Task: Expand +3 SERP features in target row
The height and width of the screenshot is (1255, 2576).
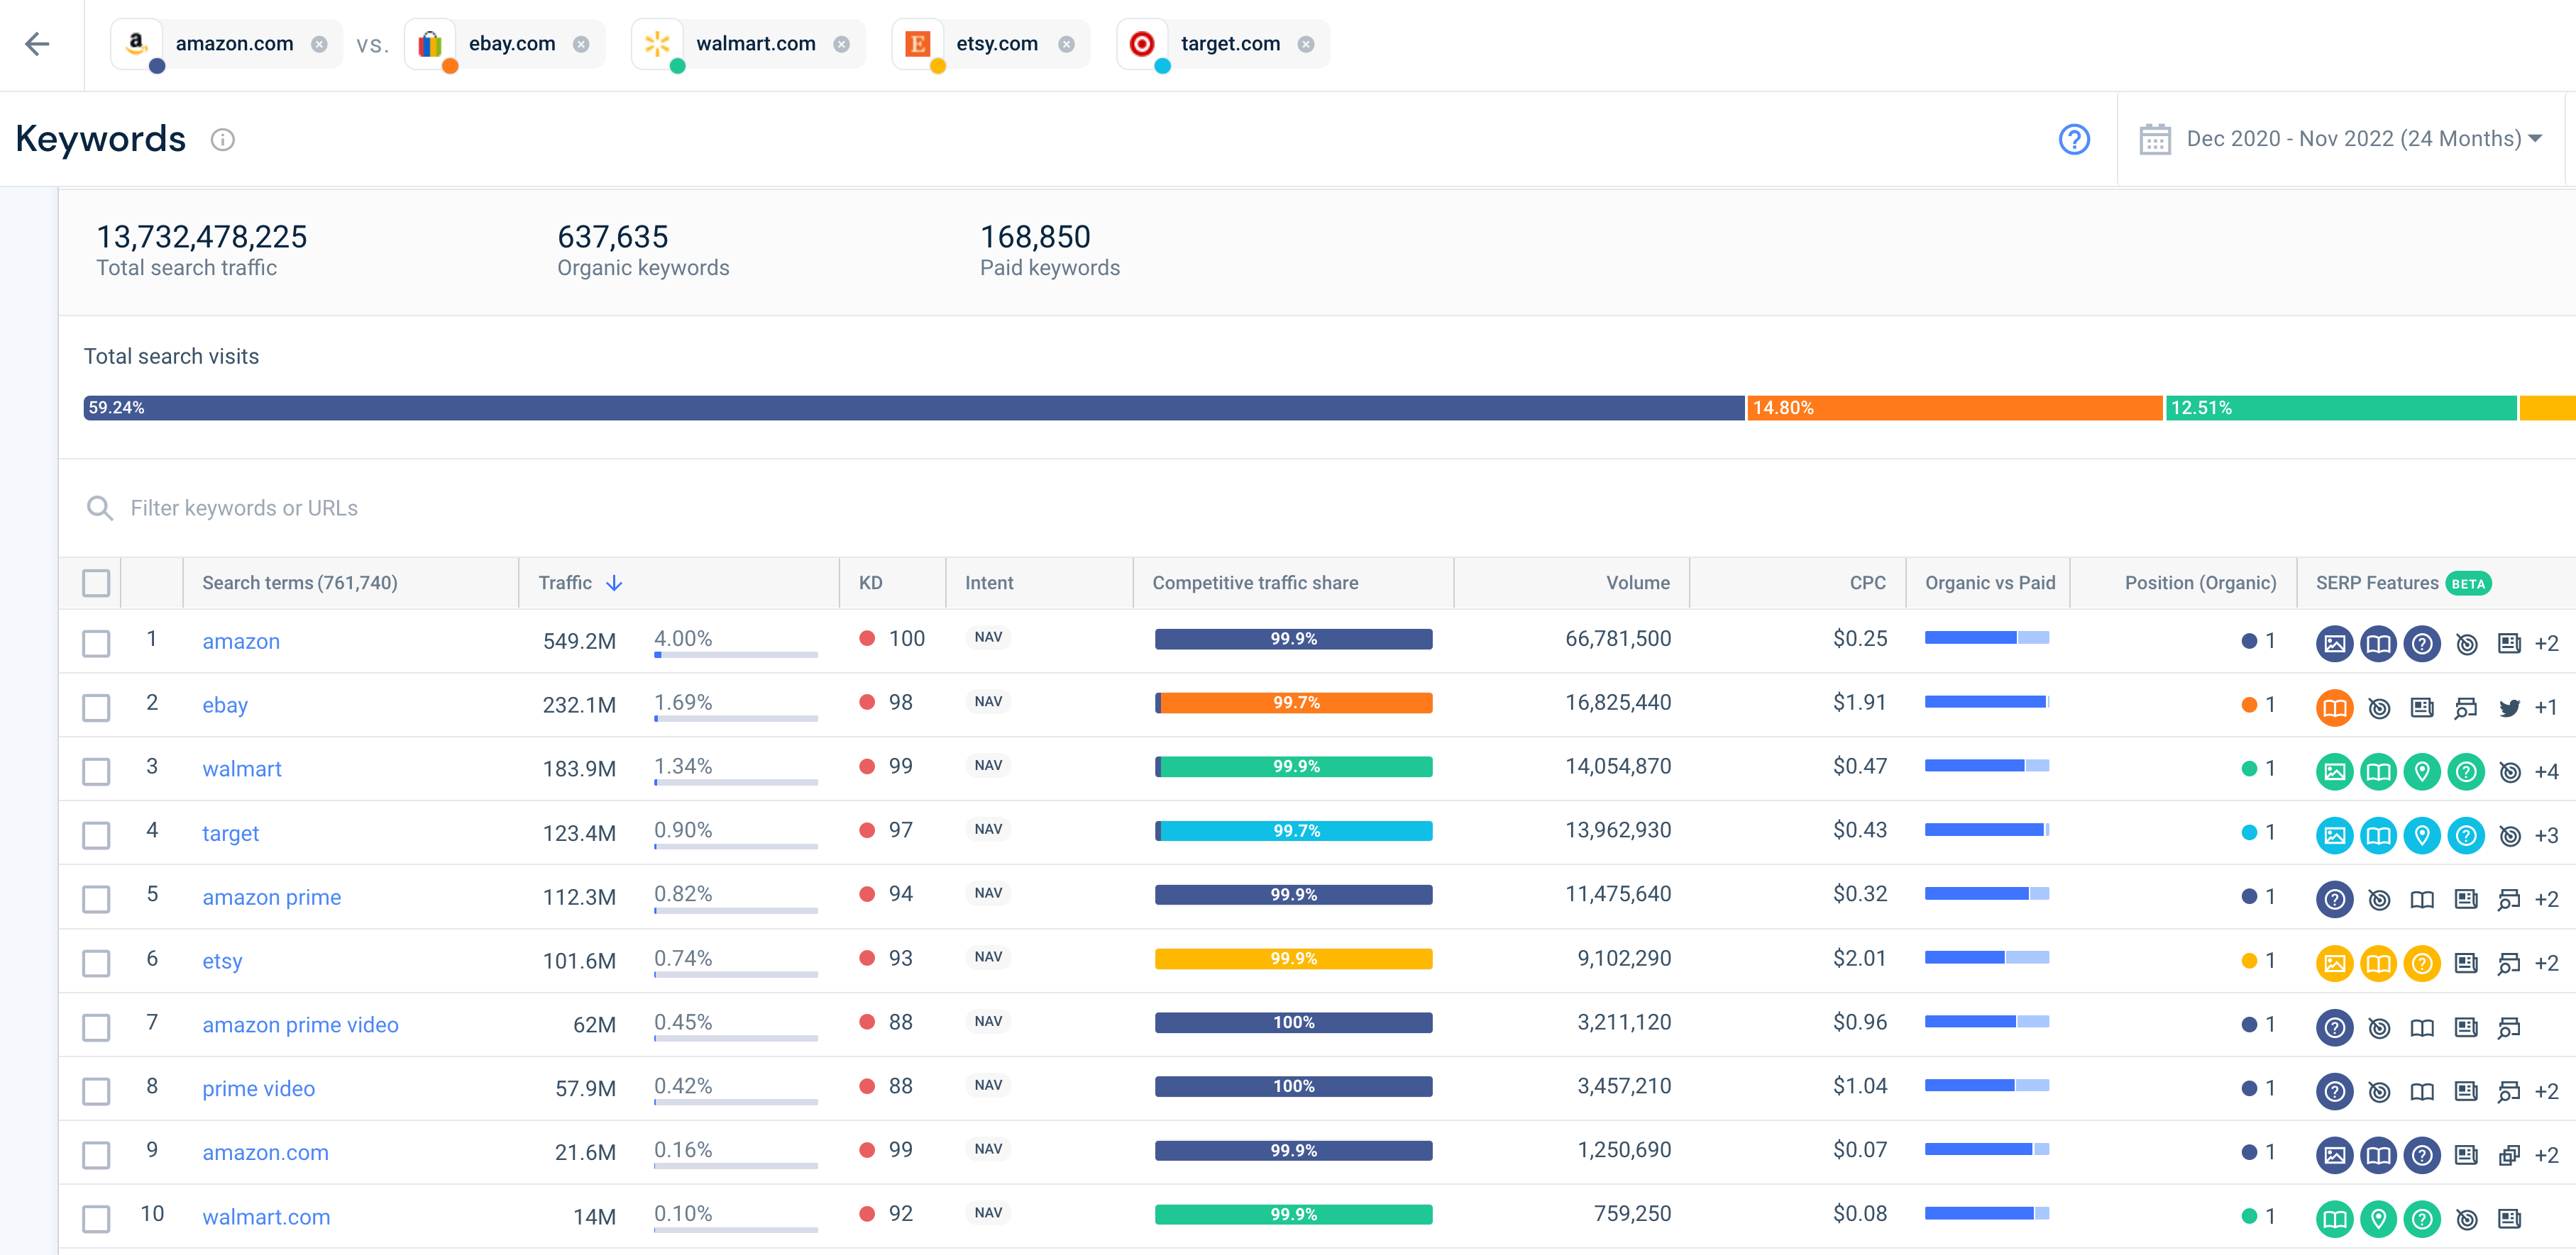Action: click(x=2546, y=835)
